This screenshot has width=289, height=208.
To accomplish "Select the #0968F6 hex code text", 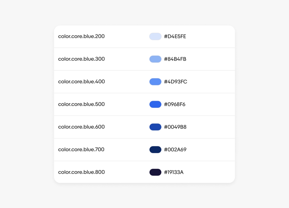I will (175, 105).
